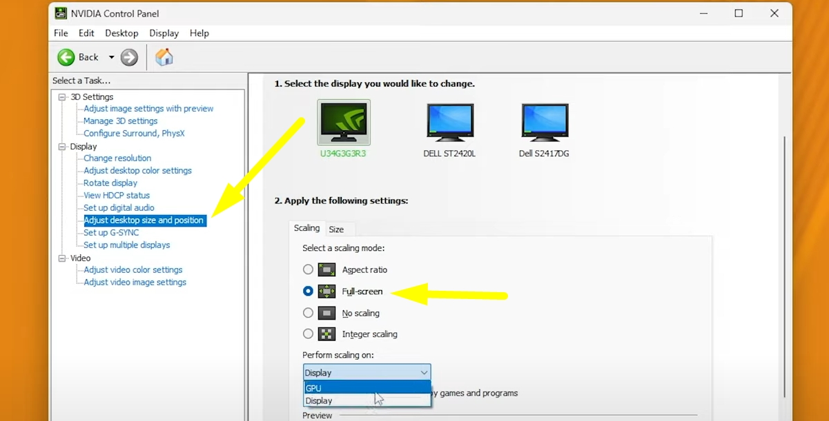Click the Video category label
The image size is (829, 421).
tap(80, 258)
